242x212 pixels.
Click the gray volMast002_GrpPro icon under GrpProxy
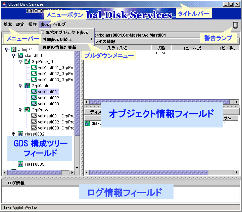click(x=34, y=122)
